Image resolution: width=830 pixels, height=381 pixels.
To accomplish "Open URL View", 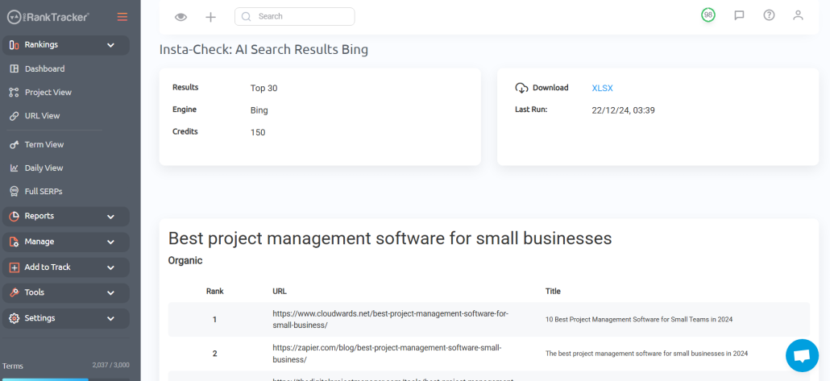I will click(x=43, y=115).
